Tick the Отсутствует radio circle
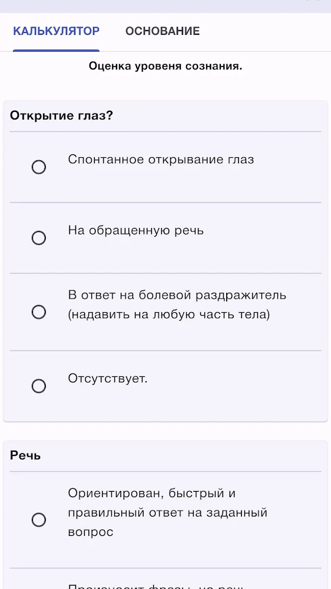Image resolution: width=331 pixels, height=589 pixels. [39, 386]
